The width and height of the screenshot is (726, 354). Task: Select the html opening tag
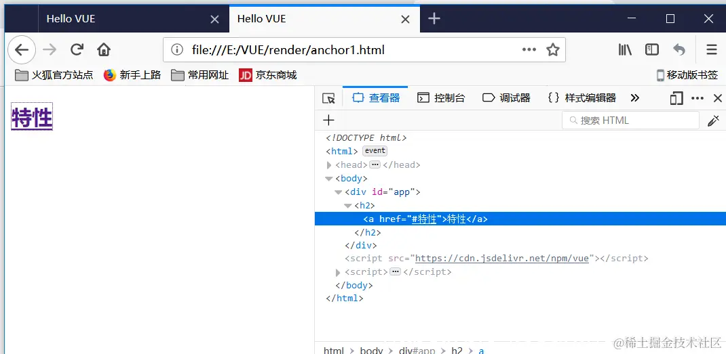[x=342, y=151]
